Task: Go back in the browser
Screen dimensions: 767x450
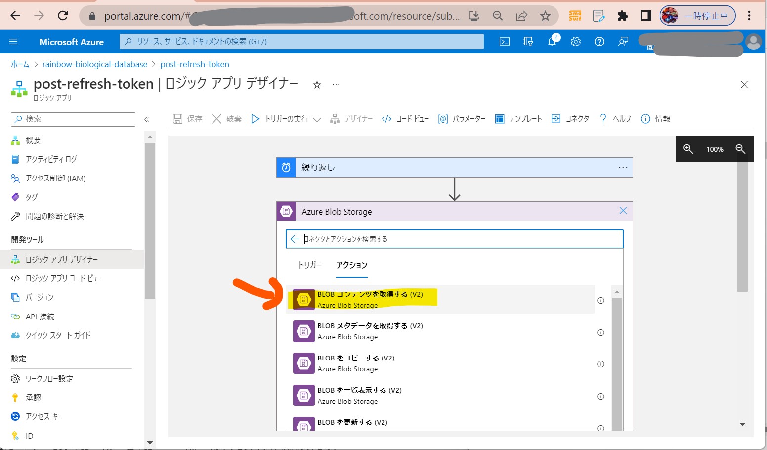Action: [15, 16]
